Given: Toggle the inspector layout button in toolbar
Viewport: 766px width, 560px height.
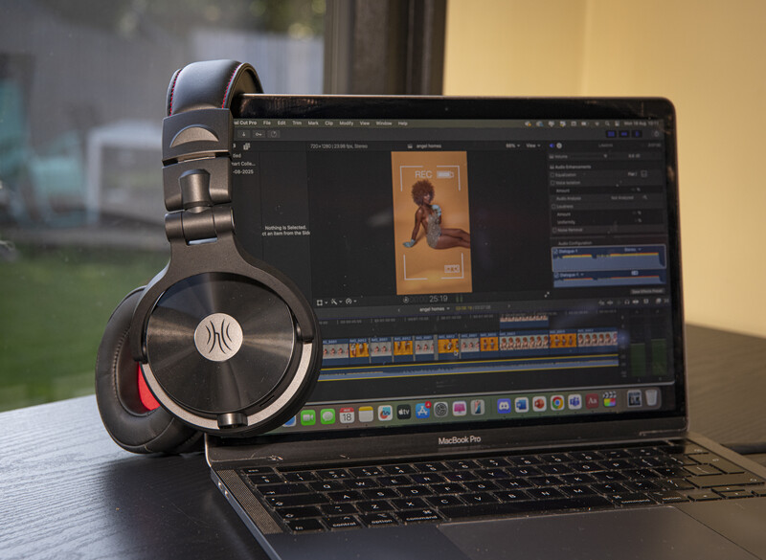Looking at the screenshot, I should tap(637, 134).
